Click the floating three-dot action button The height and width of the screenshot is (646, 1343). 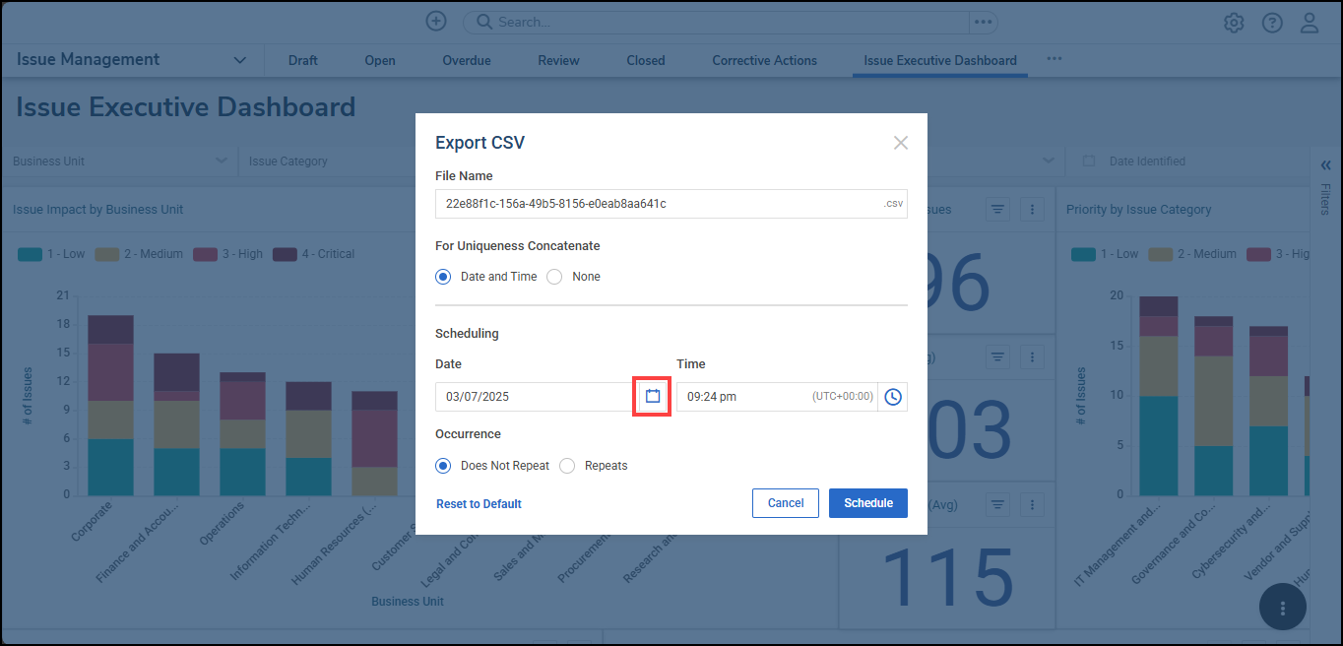click(x=1282, y=608)
